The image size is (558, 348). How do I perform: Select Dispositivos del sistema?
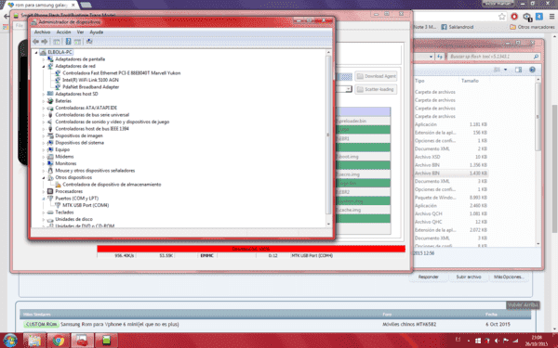click(79, 143)
